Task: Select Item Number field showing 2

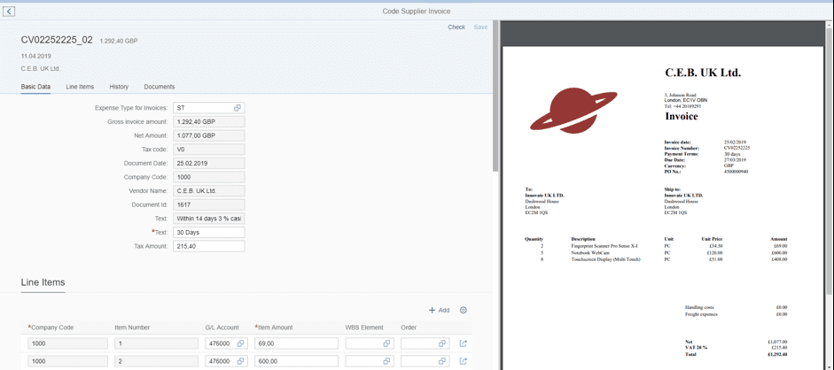Action: tap(156, 361)
